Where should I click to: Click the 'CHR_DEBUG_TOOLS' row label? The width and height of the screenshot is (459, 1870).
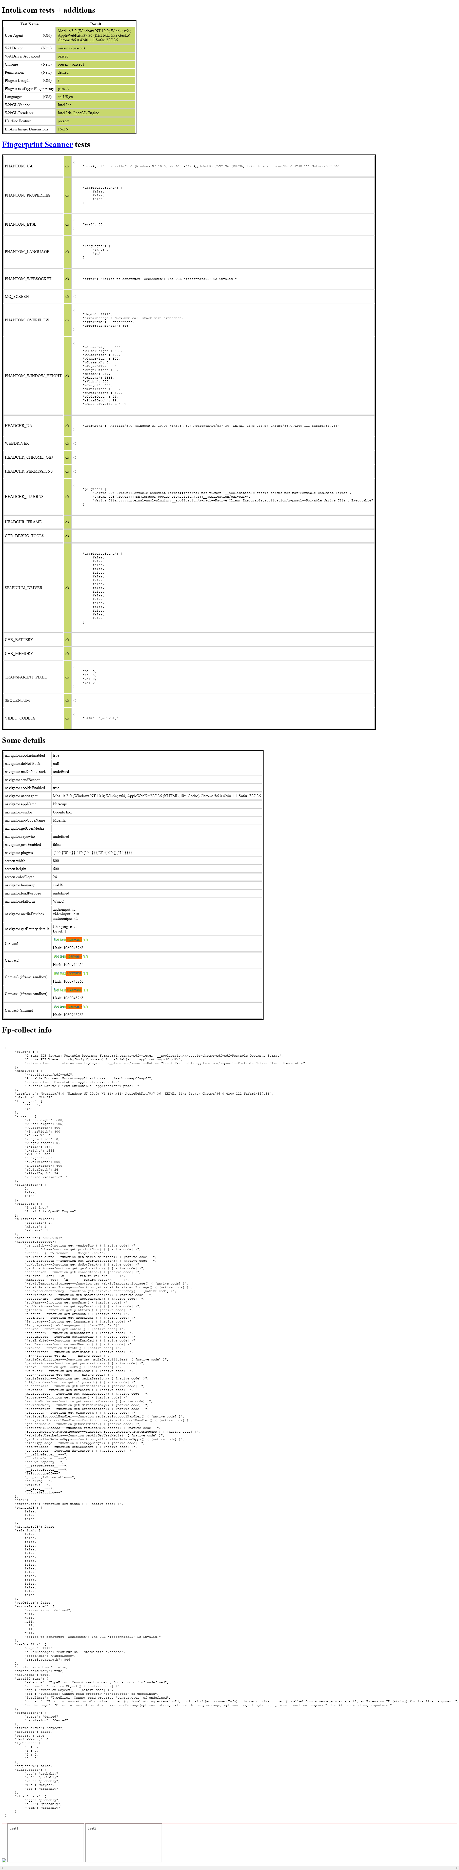(24, 536)
